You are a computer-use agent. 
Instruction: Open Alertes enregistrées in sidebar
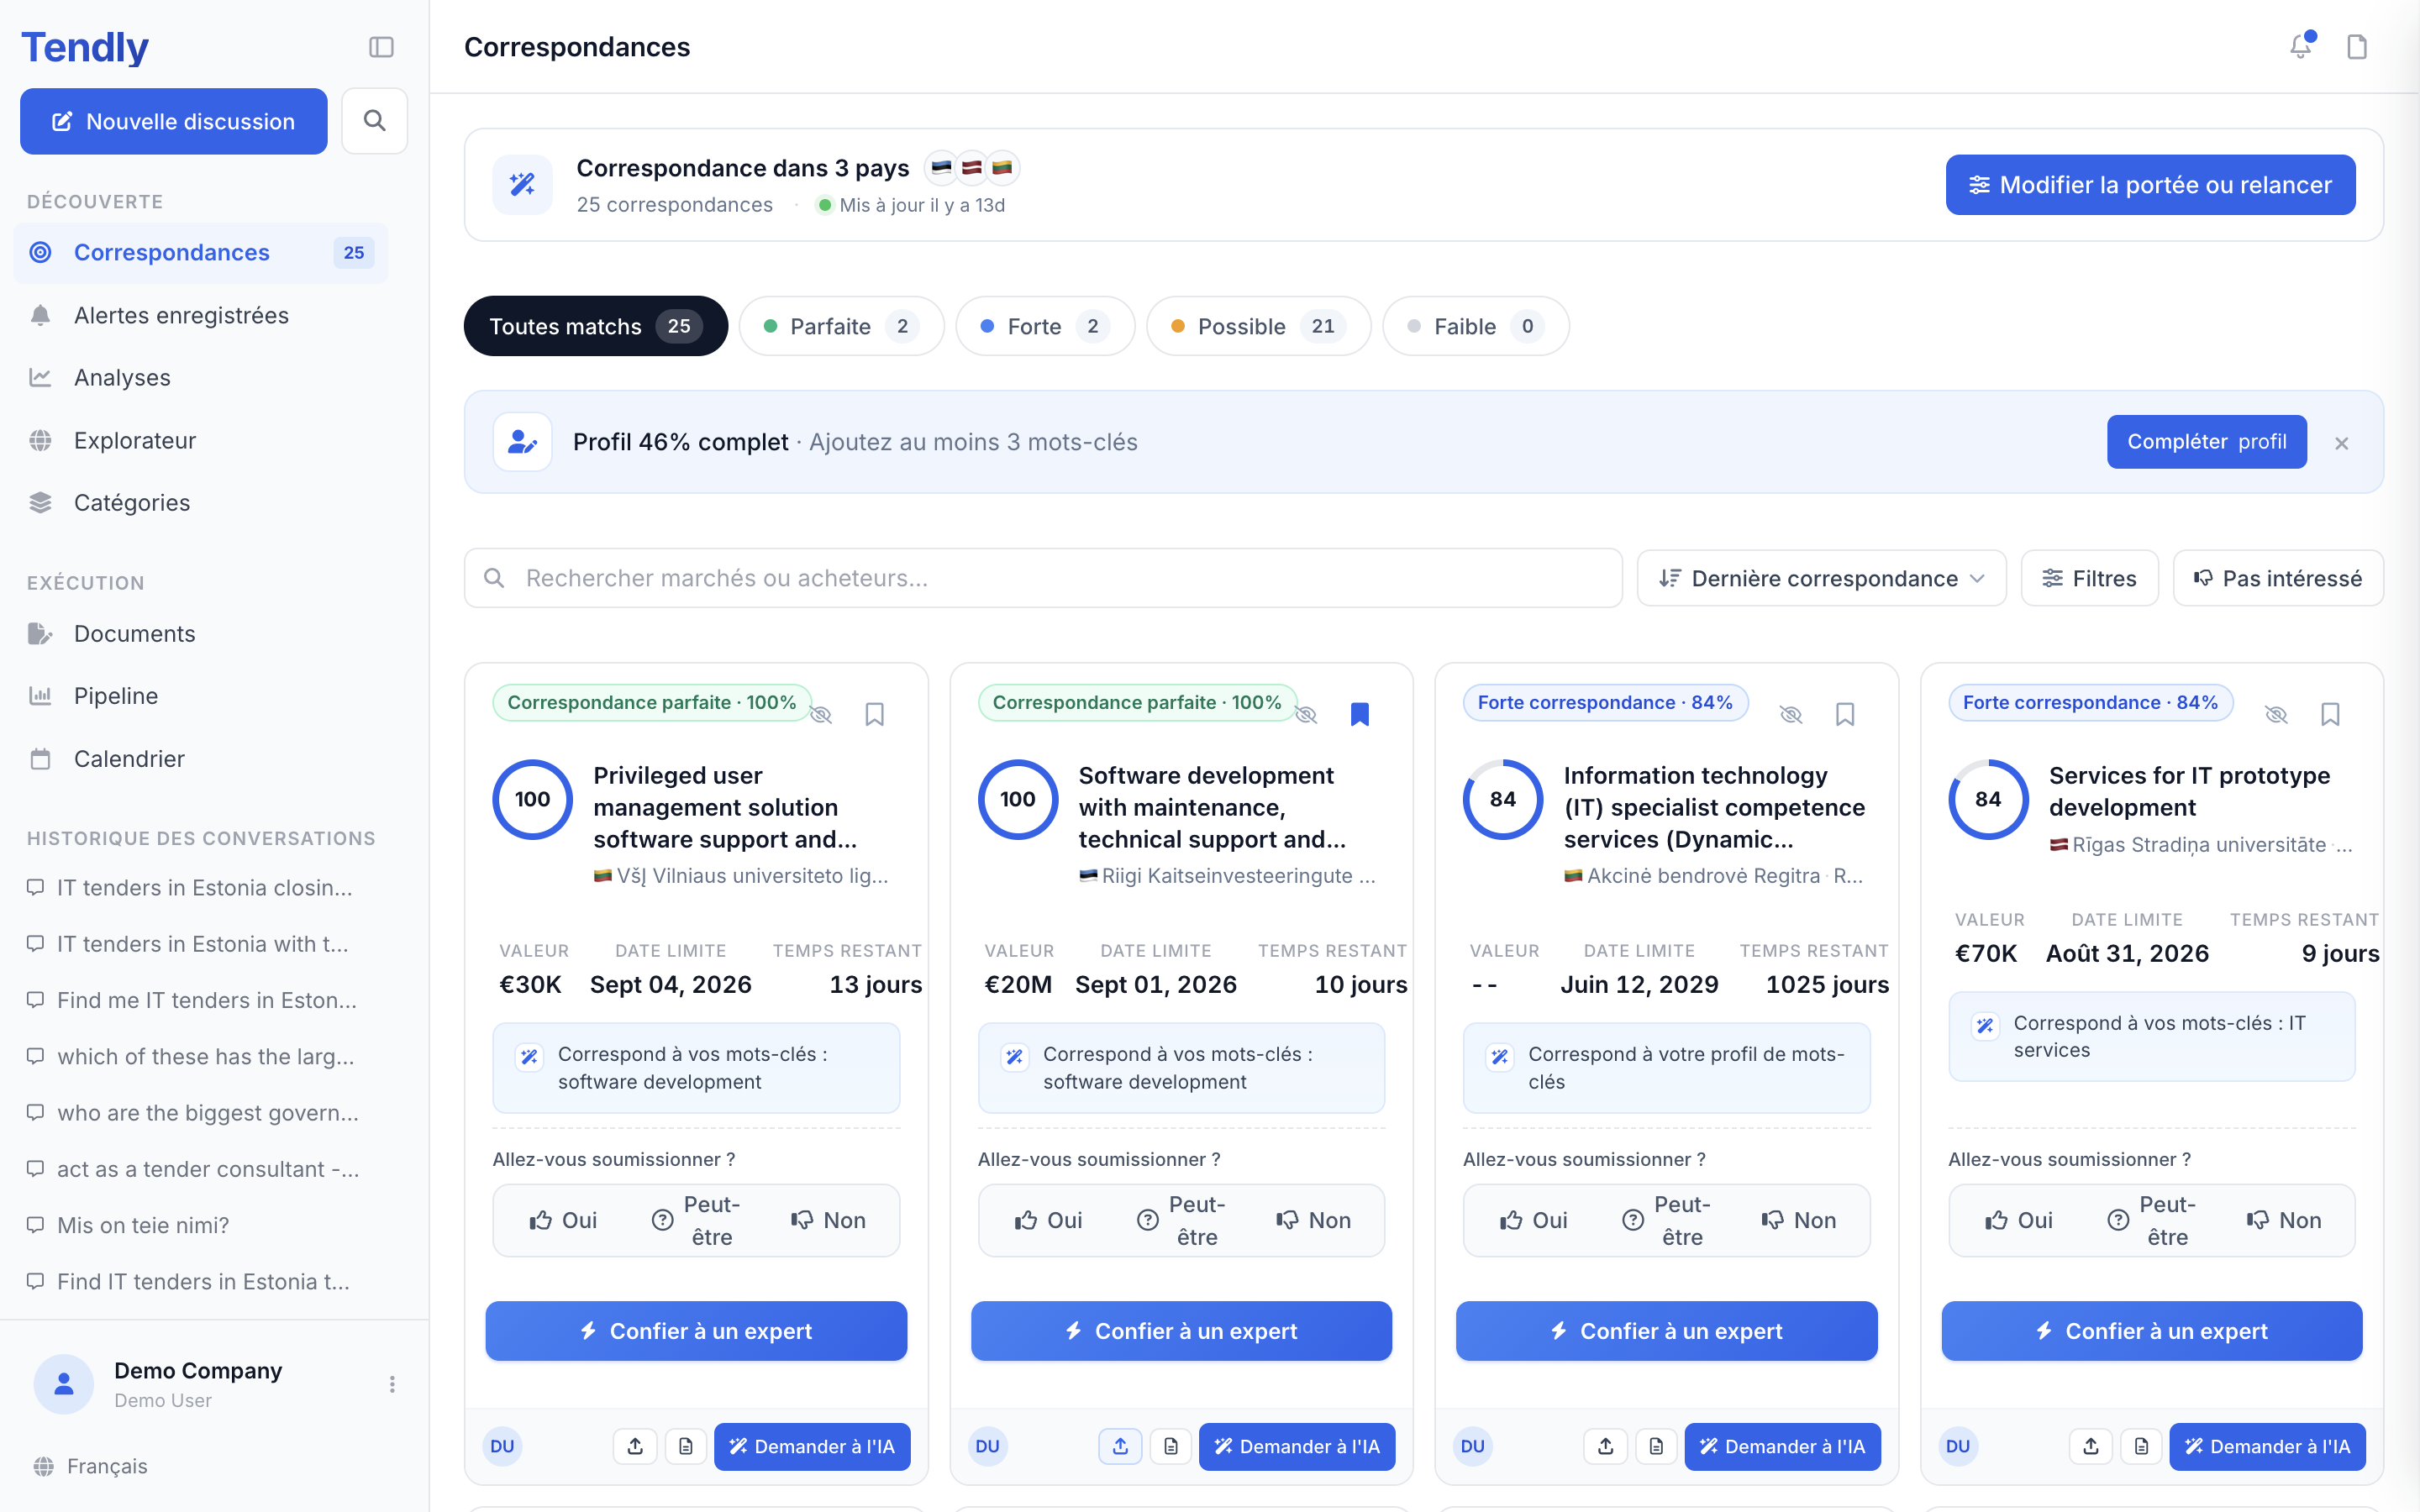201,315
